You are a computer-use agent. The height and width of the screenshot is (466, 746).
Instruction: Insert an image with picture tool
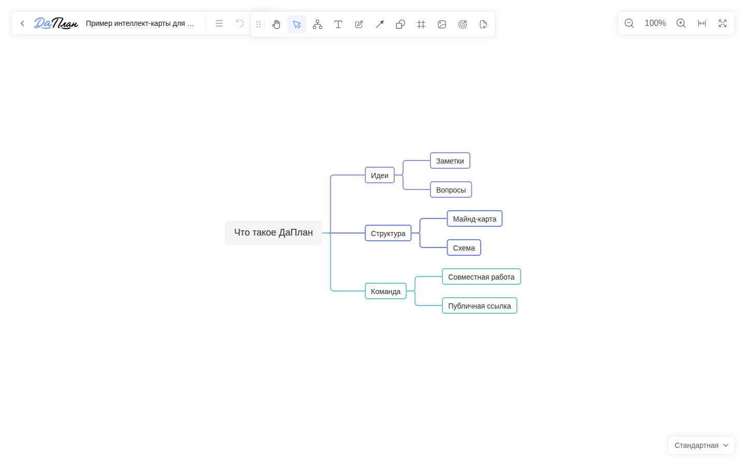(x=442, y=24)
